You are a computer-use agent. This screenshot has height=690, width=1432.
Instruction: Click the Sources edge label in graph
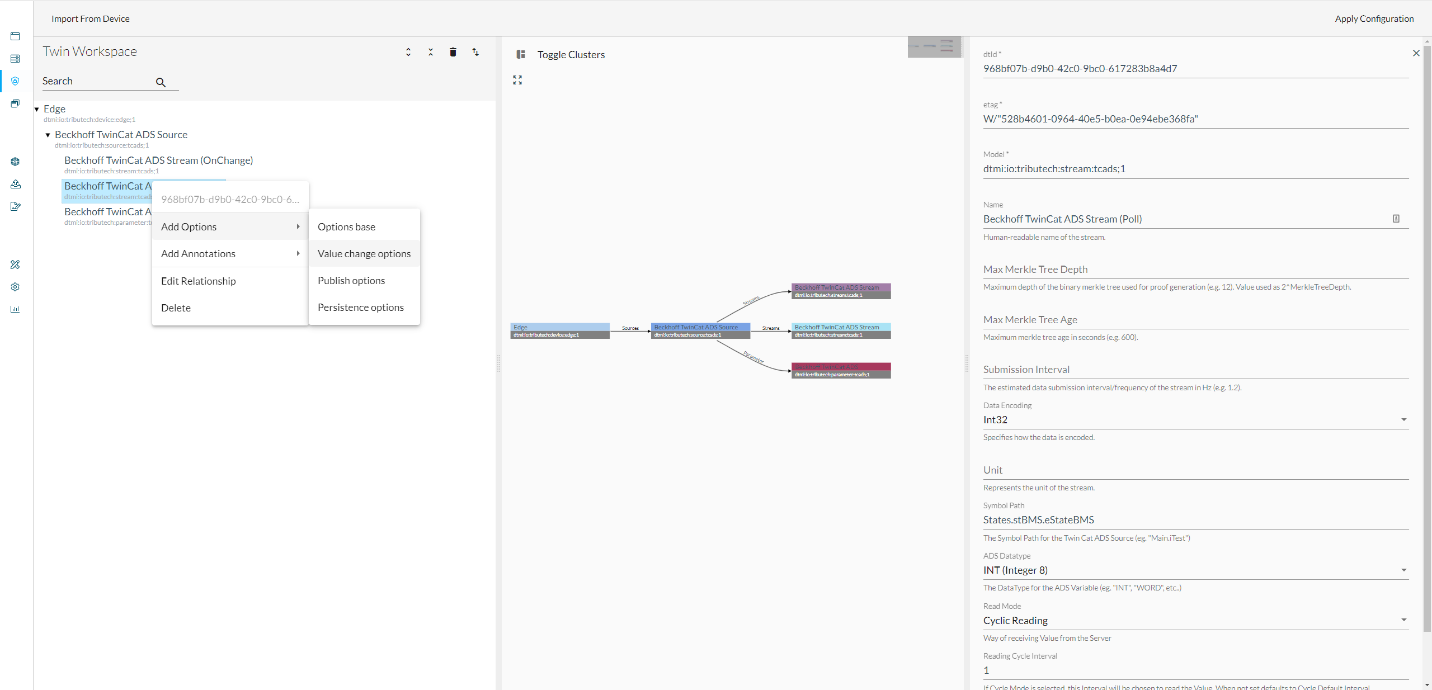click(630, 328)
